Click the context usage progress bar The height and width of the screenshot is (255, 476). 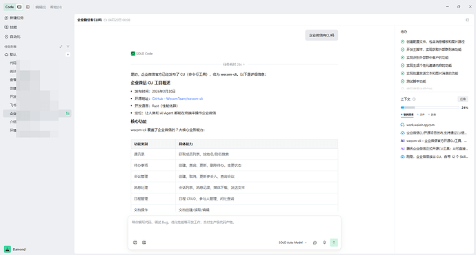tap(430, 108)
